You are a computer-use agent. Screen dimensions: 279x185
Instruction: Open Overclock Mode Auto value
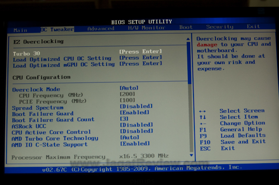coord(129,88)
